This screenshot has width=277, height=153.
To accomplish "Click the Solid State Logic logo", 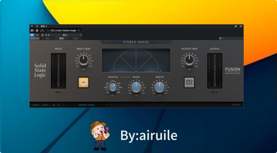I will 40,70.
